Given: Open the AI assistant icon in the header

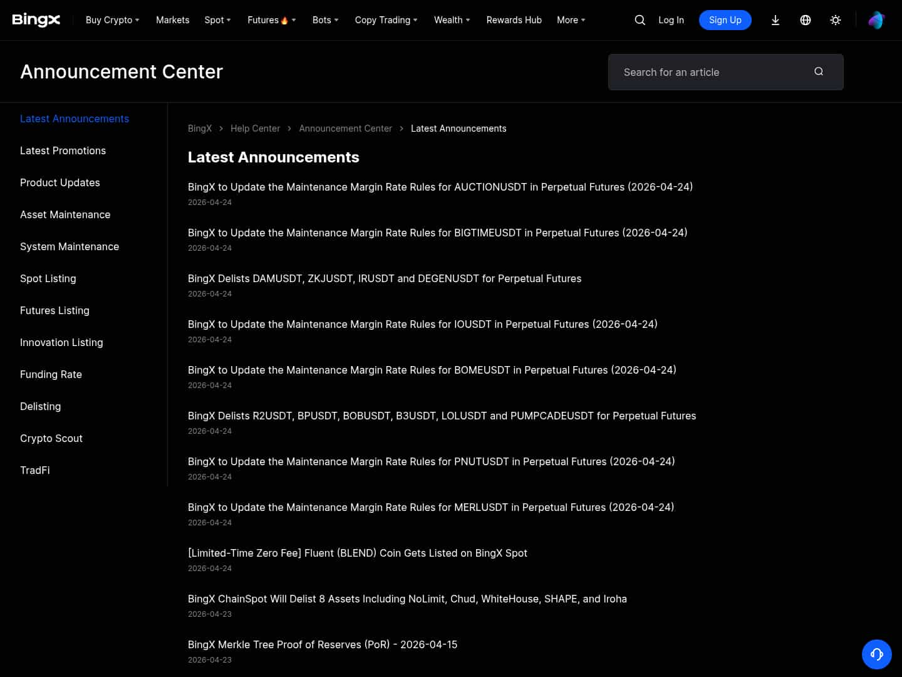Looking at the screenshot, I should 876,20.
